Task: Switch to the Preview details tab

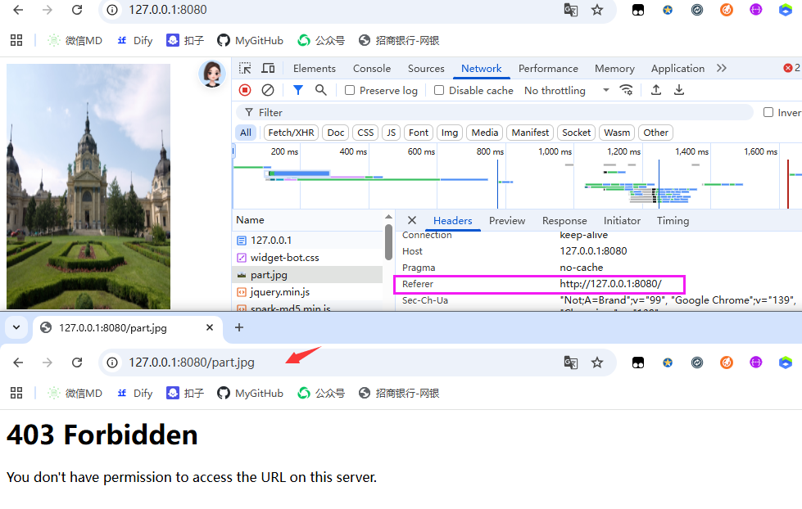Action: point(507,221)
